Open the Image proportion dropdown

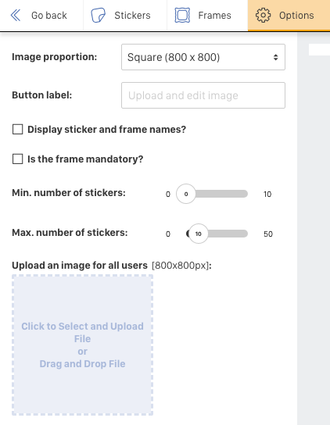point(203,57)
